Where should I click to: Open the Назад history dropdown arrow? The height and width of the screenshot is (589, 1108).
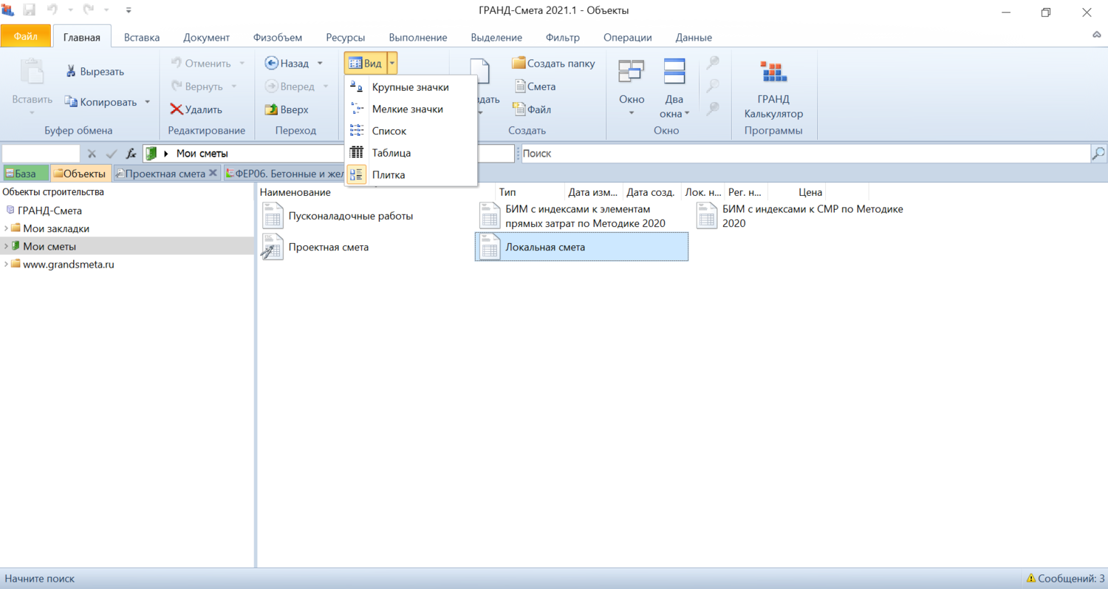point(320,64)
